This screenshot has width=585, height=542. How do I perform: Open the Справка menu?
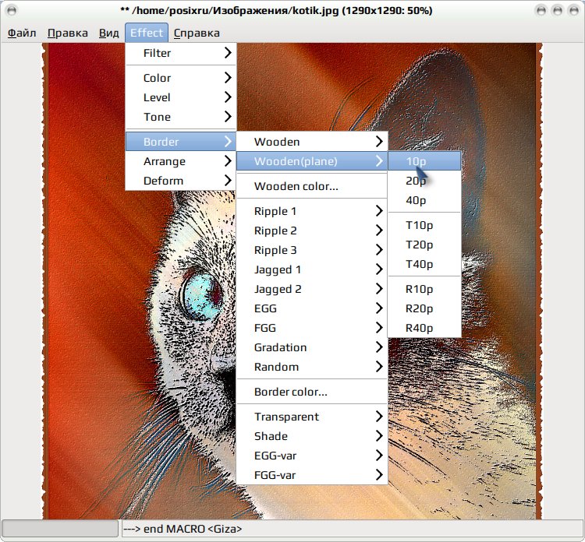(x=197, y=33)
